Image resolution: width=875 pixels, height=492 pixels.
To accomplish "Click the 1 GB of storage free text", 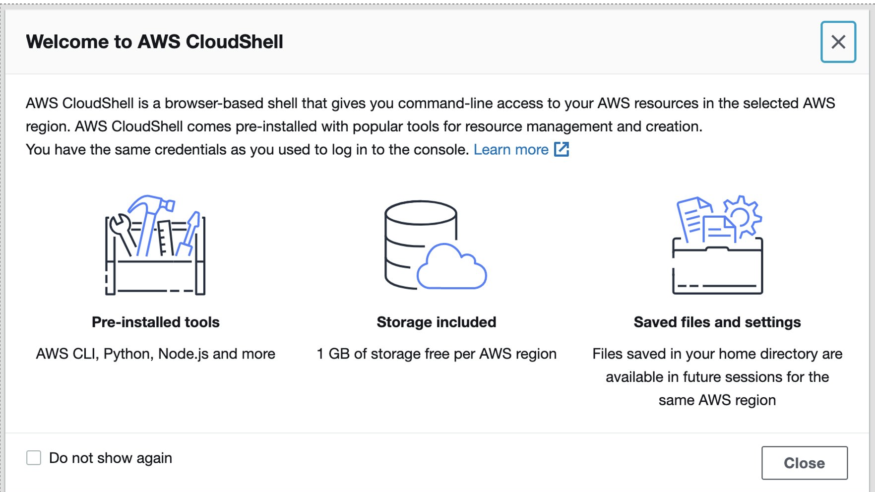I will point(437,354).
